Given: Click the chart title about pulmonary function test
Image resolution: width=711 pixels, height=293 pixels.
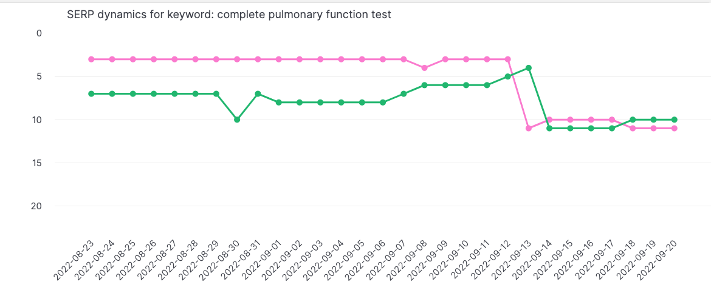Looking at the screenshot, I should [229, 14].
